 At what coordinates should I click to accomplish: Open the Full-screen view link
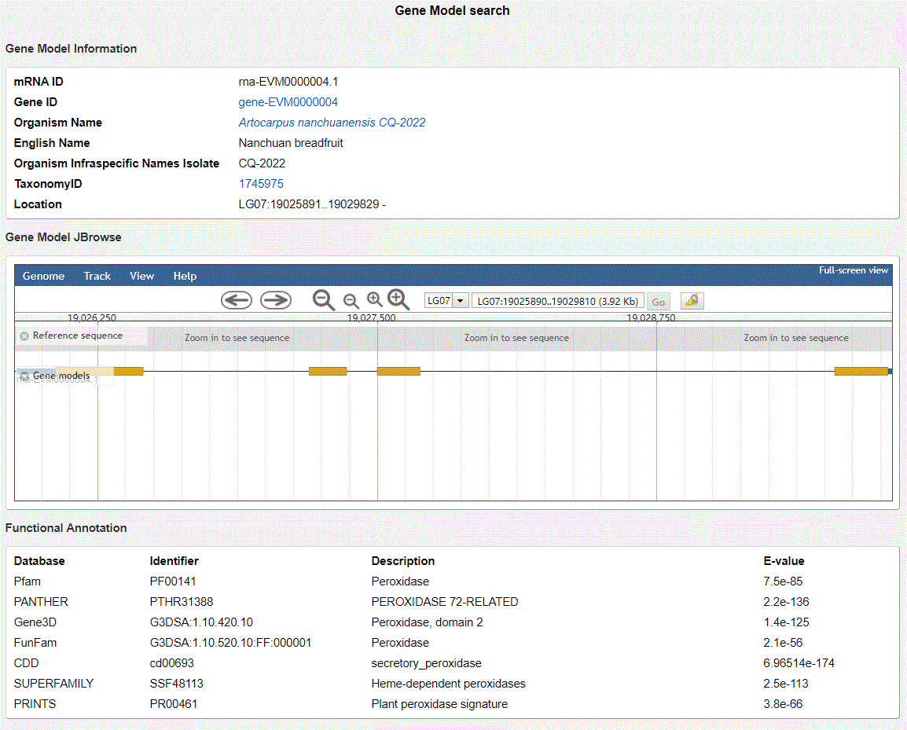tap(853, 270)
